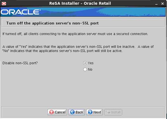Click the red X icon on Cancel
This screenshot has width=167, height=119.
[x=52, y=112]
